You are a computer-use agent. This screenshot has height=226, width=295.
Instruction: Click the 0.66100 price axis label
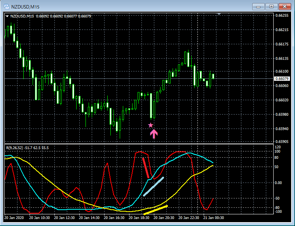(282, 71)
